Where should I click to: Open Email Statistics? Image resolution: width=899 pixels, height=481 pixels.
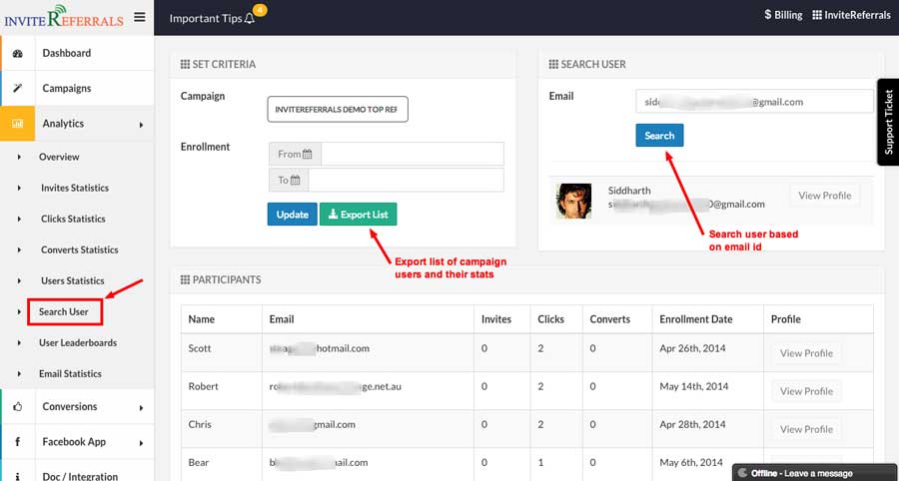[x=70, y=374]
